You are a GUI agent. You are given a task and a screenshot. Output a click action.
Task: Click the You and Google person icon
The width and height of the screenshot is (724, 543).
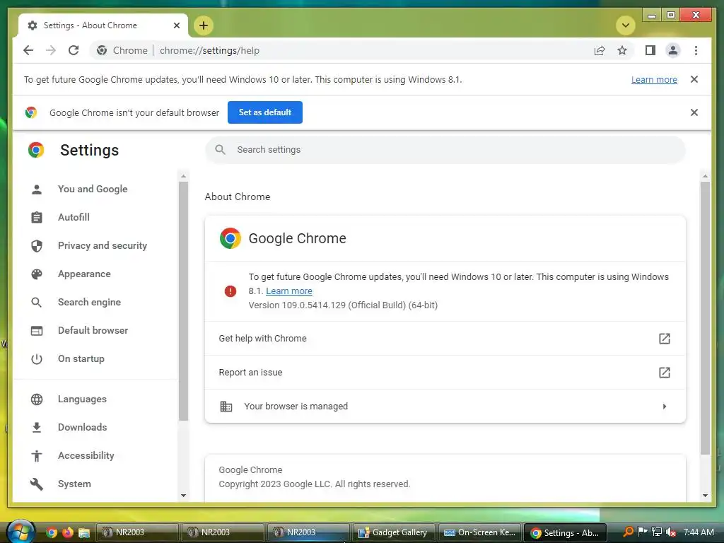click(37, 189)
